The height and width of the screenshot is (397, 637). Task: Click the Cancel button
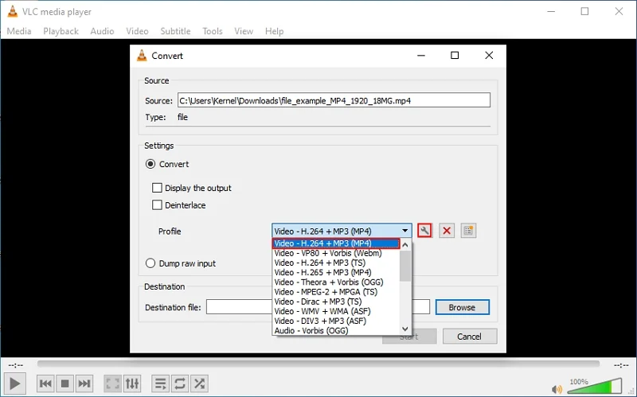pyautogui.click(x=470, y=337)
